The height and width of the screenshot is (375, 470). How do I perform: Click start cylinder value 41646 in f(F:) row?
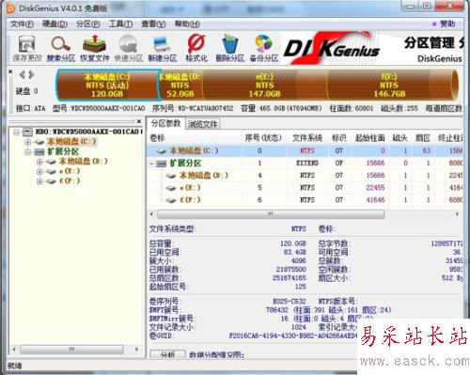point(375,200)
